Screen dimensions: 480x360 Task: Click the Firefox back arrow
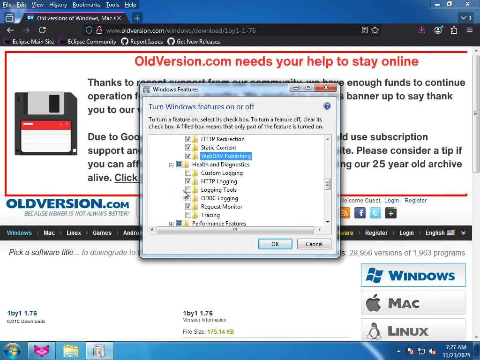[10, 30]
